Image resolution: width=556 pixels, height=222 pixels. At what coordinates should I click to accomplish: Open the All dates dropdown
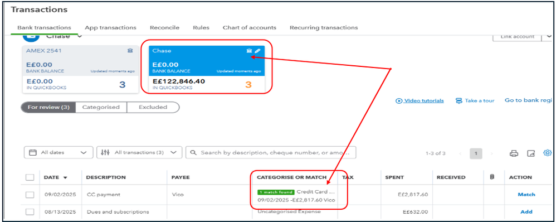(58, 152)
